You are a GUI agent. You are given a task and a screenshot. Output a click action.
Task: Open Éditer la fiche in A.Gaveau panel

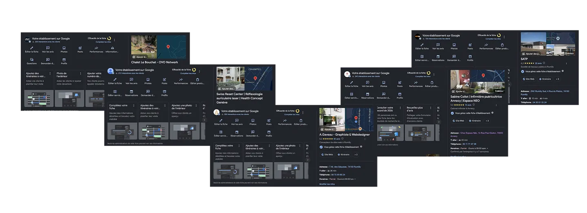[221, 122]
